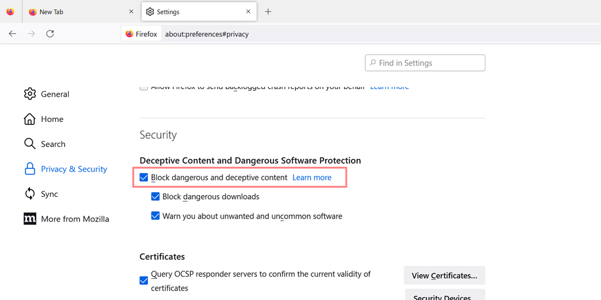Click Deceptive Content and Dangerous Software Protection heading

(x=250, y=161)
